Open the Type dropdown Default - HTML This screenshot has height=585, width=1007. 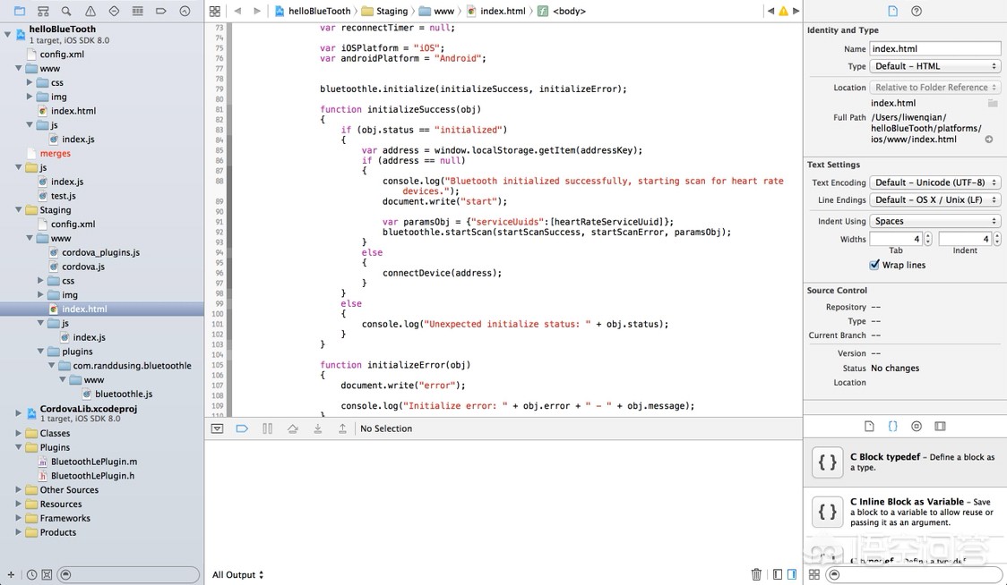click(934, 66)
